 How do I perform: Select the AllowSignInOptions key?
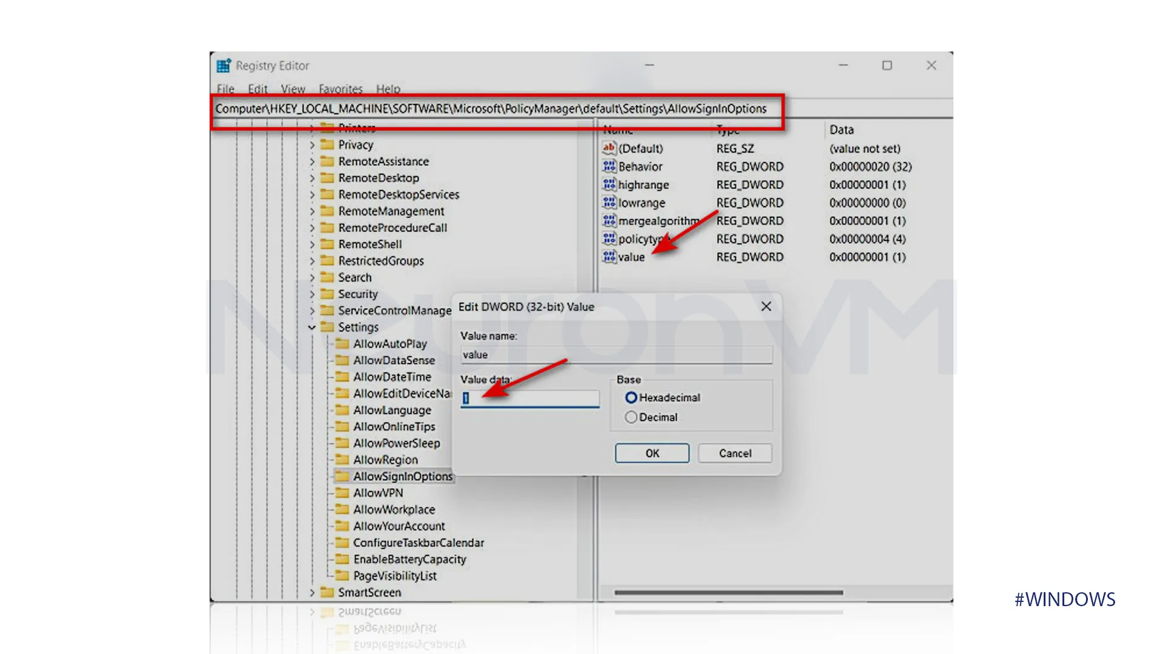403,476
